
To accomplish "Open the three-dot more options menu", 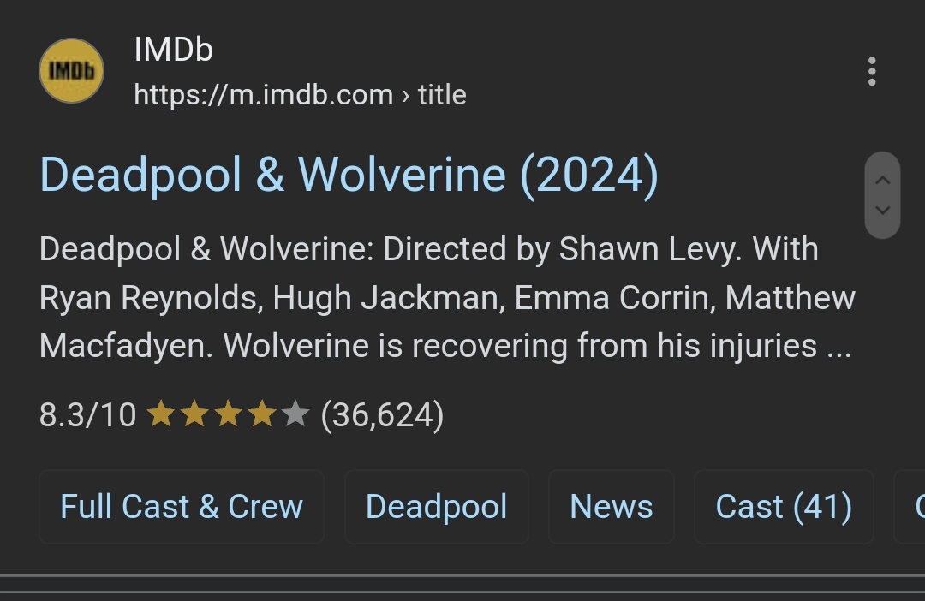I will 872,72.
